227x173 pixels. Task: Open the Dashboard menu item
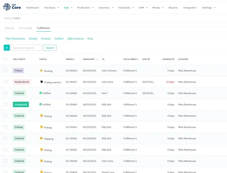(32, 8)
